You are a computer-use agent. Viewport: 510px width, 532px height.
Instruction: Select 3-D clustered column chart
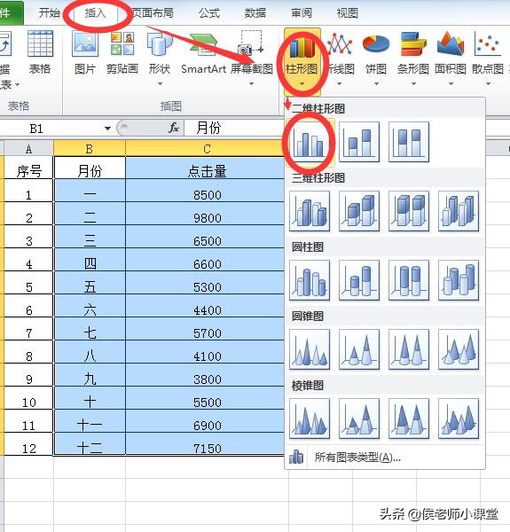[x=310, y=211]
